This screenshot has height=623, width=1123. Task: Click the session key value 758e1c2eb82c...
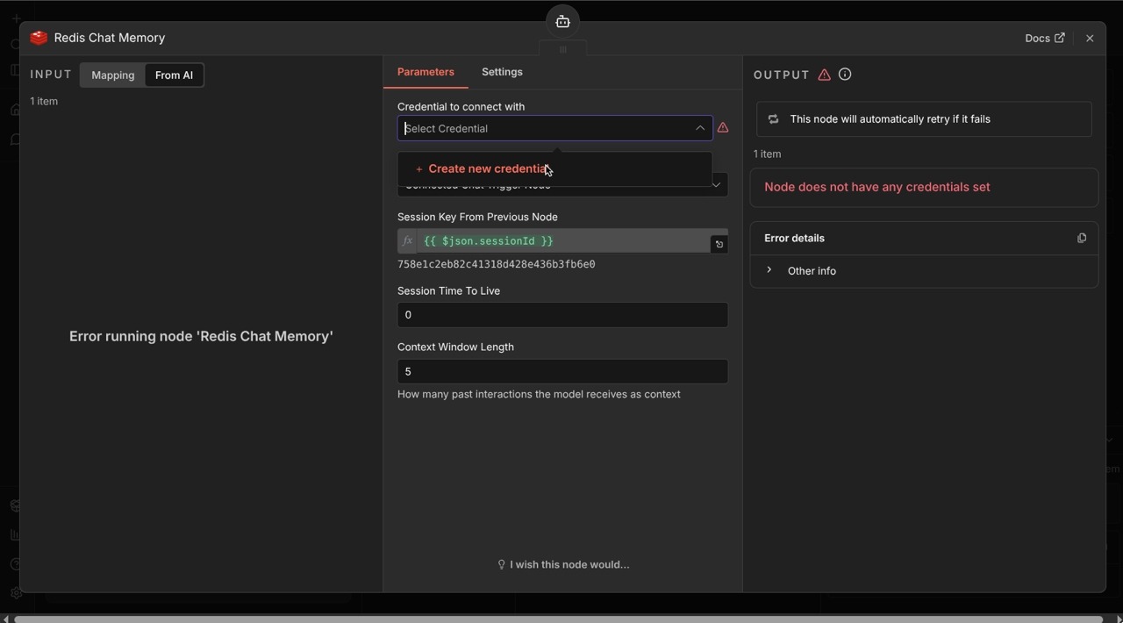[496, 264]
